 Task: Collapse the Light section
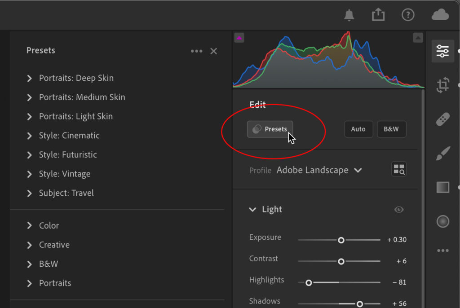252,209
